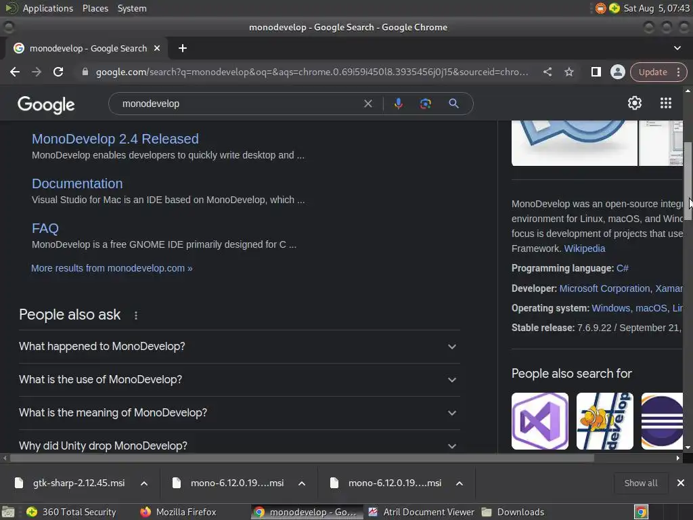Open More results from monodevelop.com

click(x=112, y=268)
